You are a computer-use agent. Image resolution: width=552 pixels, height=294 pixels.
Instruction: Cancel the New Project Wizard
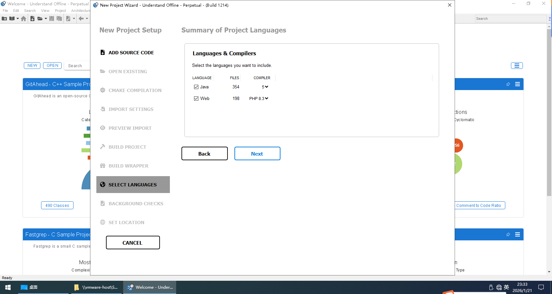click(x=132, y=243)
